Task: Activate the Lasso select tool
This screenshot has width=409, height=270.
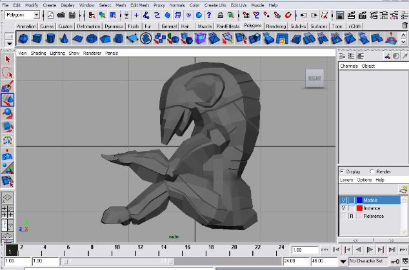Action: coord(7,72)
